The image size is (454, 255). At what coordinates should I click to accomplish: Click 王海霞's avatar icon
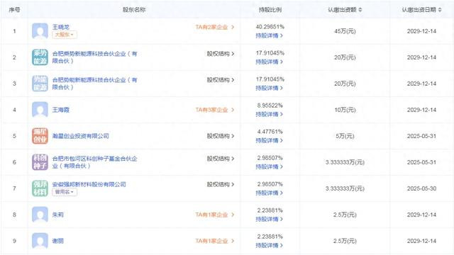40,110
